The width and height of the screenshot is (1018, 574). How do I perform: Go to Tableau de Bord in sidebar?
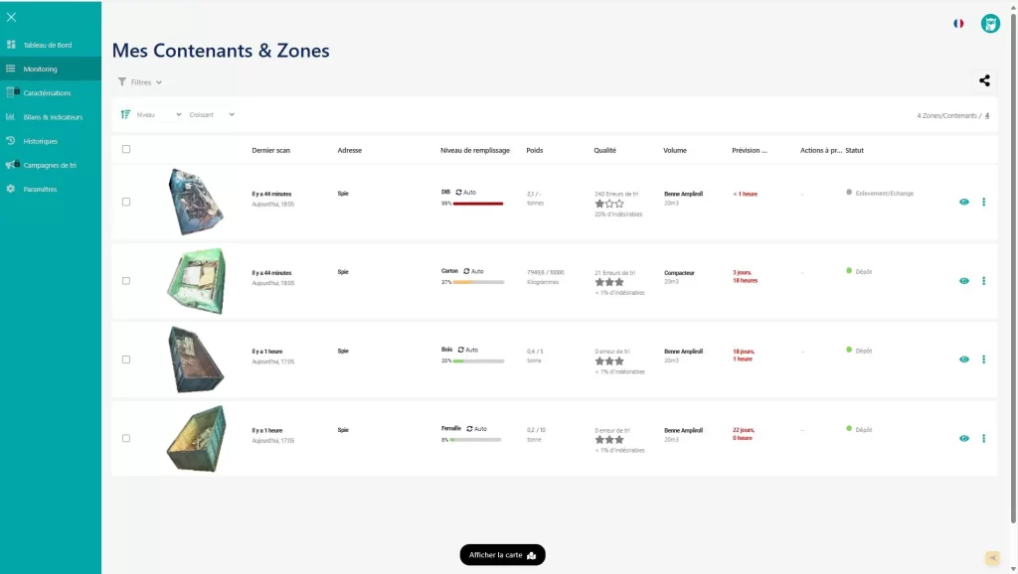[47, 45]
